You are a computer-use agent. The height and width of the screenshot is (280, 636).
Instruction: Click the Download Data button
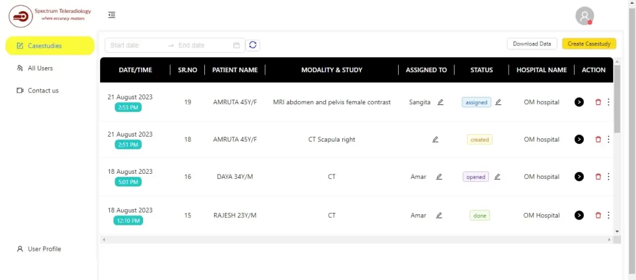click(x=532, y=44)
